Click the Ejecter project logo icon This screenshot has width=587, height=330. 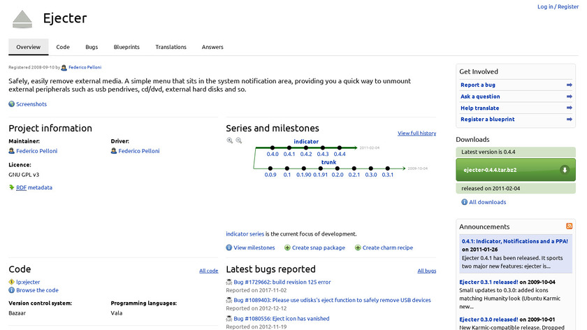pyautogui.click(x=22, y=19)
